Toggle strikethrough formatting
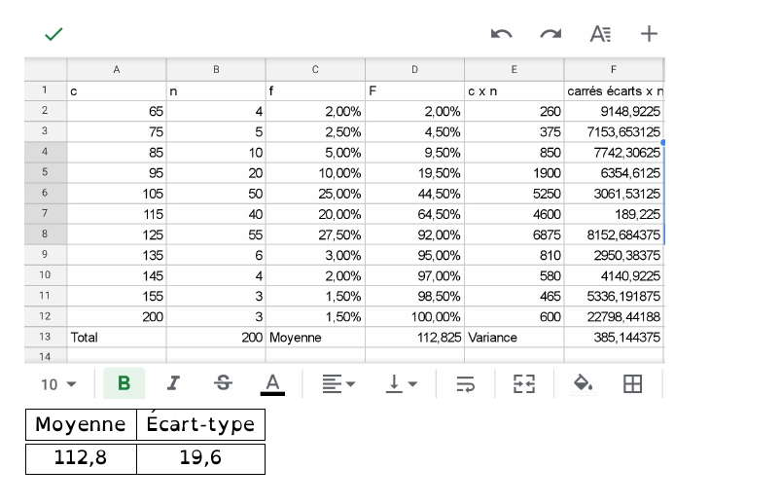The image size is (781, 504). (223, 384)
